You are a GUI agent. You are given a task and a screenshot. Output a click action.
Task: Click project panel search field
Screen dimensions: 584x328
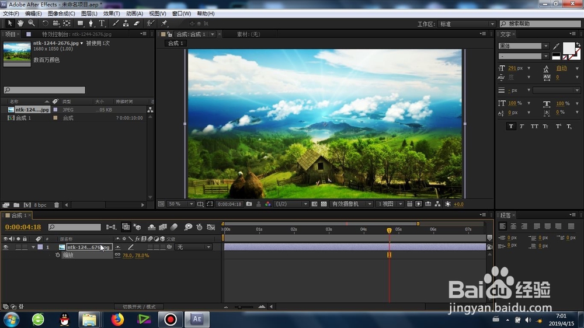coord(44,90)
